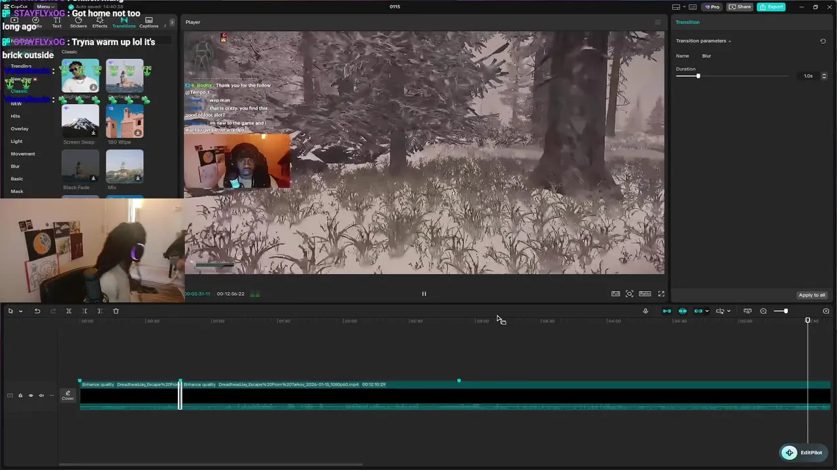Zoom out the timeline

click(763, 311)
